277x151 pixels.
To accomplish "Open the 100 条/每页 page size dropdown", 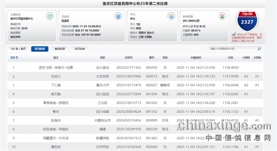I will click(x=18, y=49).
